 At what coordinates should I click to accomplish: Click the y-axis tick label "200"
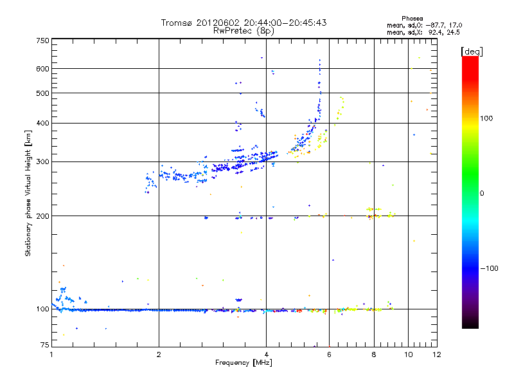point(42,216)
